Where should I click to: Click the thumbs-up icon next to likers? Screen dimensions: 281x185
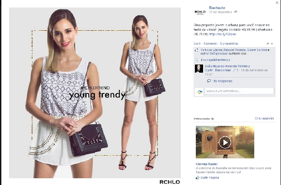coord(197,50)
